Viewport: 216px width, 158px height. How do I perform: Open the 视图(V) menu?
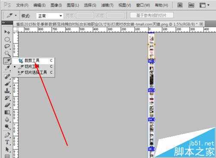124,5
